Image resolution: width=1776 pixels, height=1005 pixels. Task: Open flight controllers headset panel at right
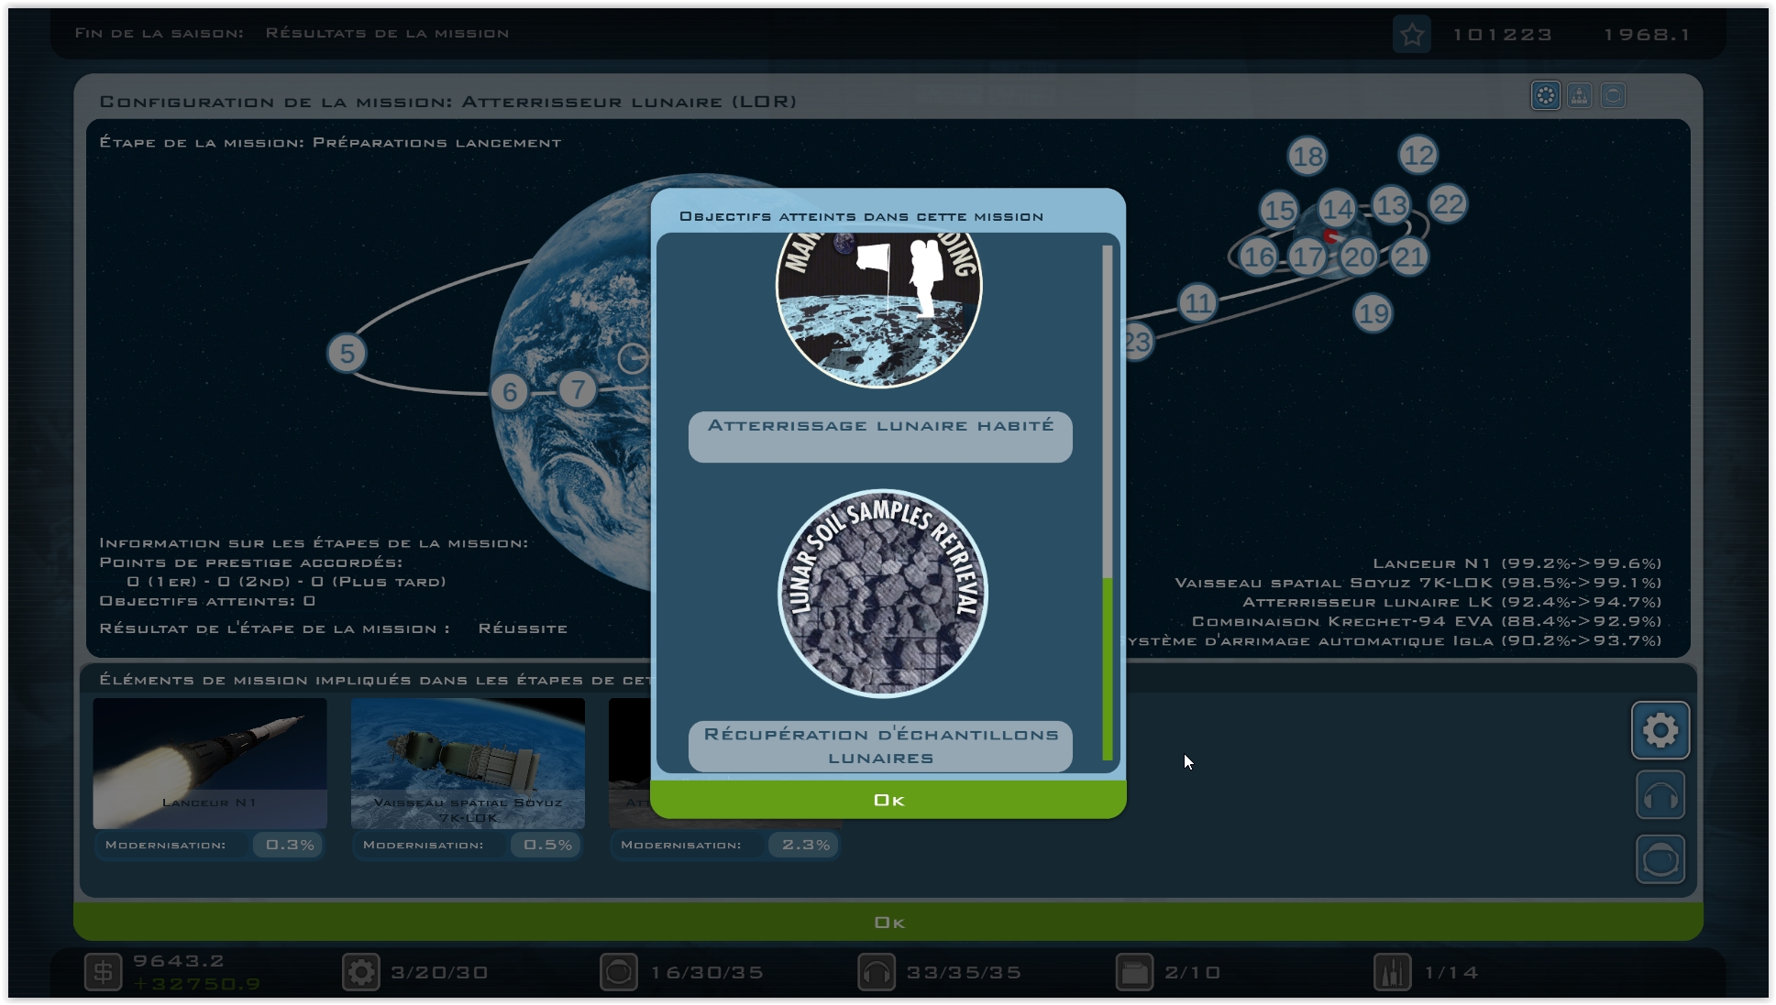point(1660,795)
